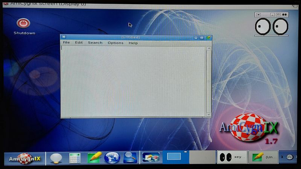Open the Help menu
The height and width of the screenshot is (169, 301).
point(133,43)
